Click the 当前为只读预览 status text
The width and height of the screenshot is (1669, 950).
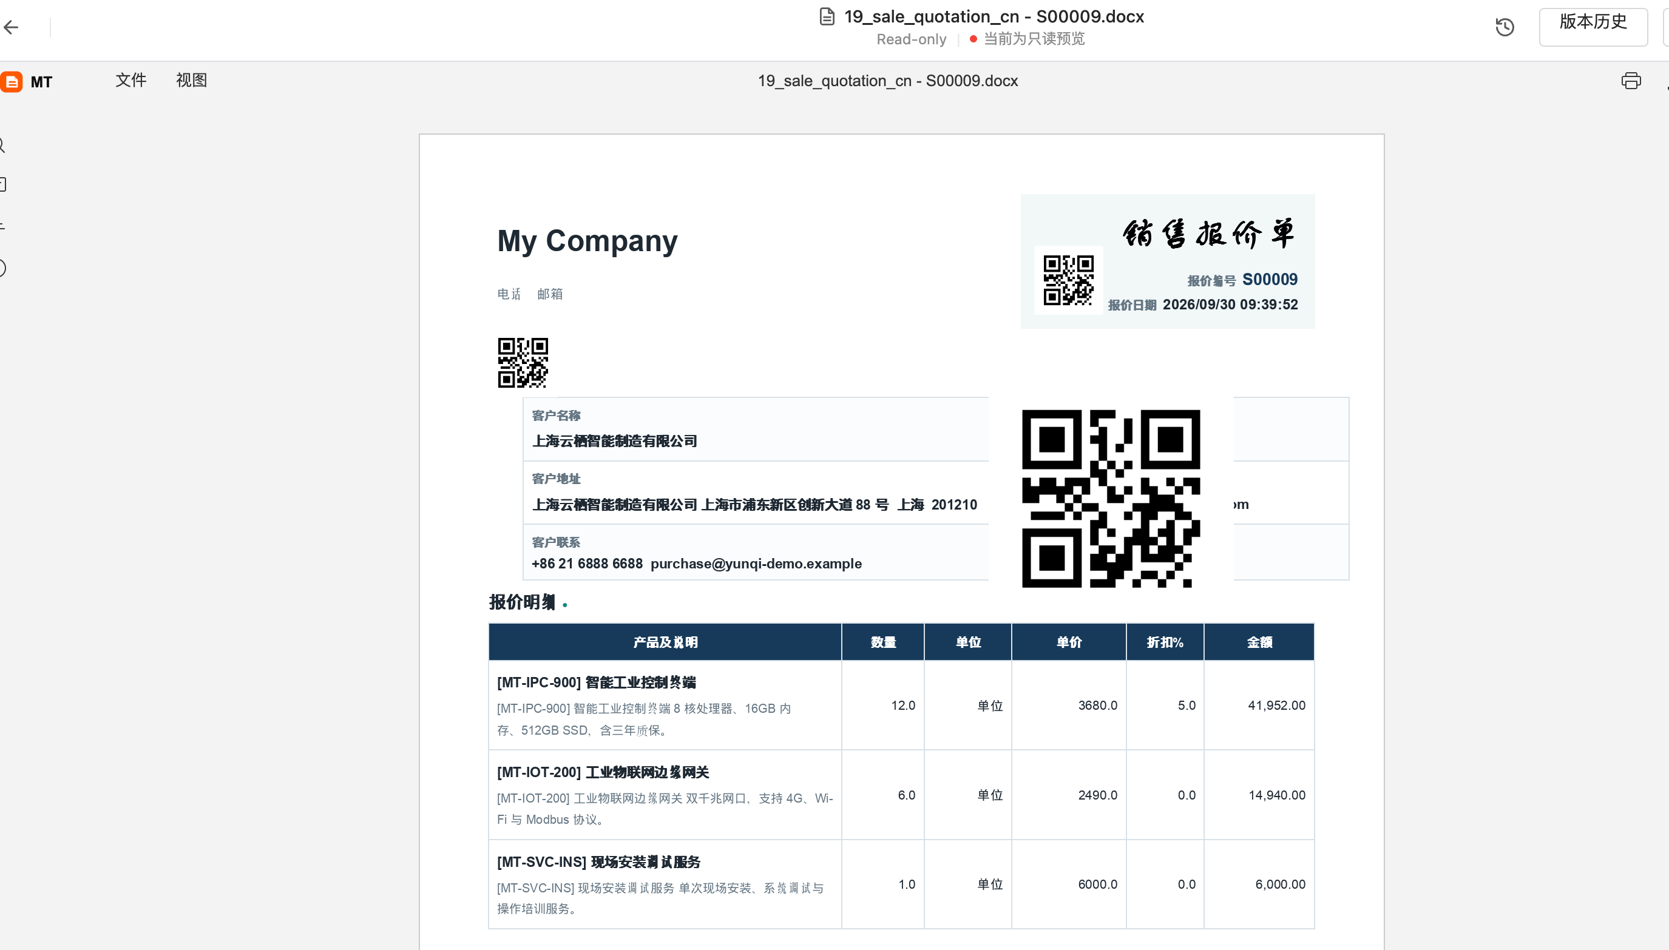point(1034,39)
